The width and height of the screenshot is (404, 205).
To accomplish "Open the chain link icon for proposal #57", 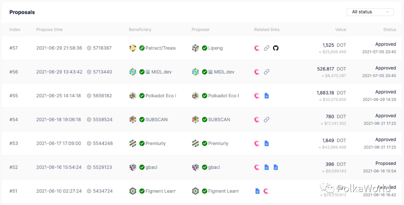I will pyautogui.click(x=267, y=48).
